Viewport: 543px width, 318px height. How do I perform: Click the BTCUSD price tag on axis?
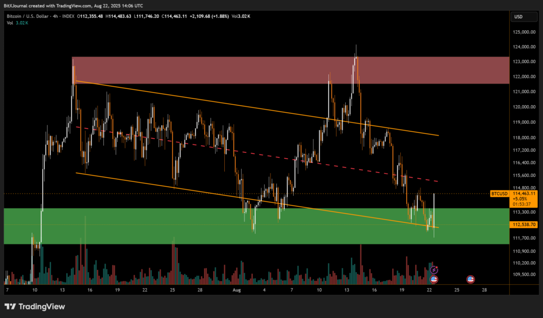coord(500,194)
